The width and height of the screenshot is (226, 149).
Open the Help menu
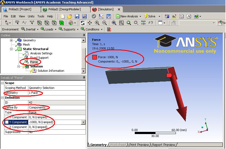50,16
